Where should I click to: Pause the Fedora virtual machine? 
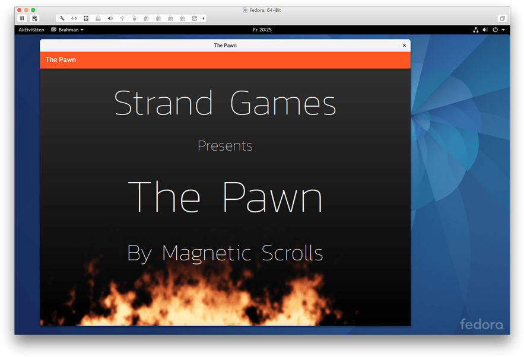click(x=22, y=18)
